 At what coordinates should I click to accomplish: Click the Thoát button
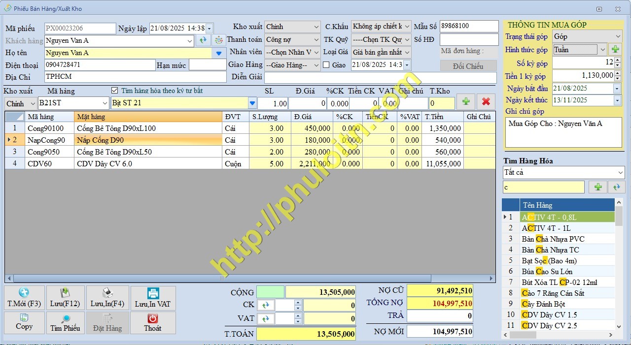[153, 323]
